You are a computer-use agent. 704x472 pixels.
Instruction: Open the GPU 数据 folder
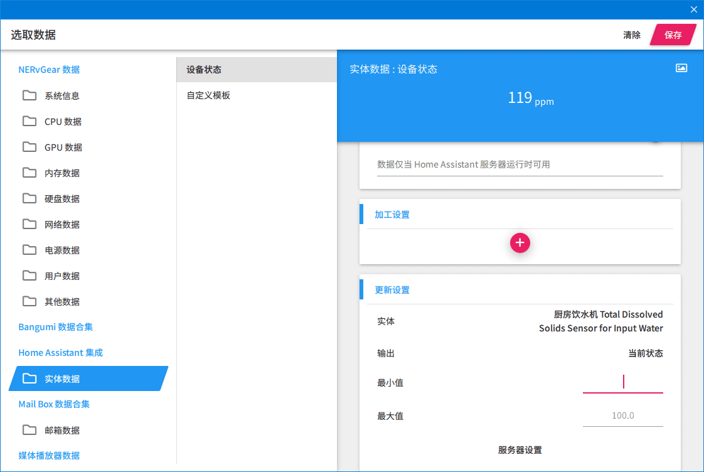pos(88,147)
